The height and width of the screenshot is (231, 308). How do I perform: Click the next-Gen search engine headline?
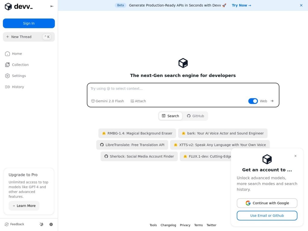183,75
